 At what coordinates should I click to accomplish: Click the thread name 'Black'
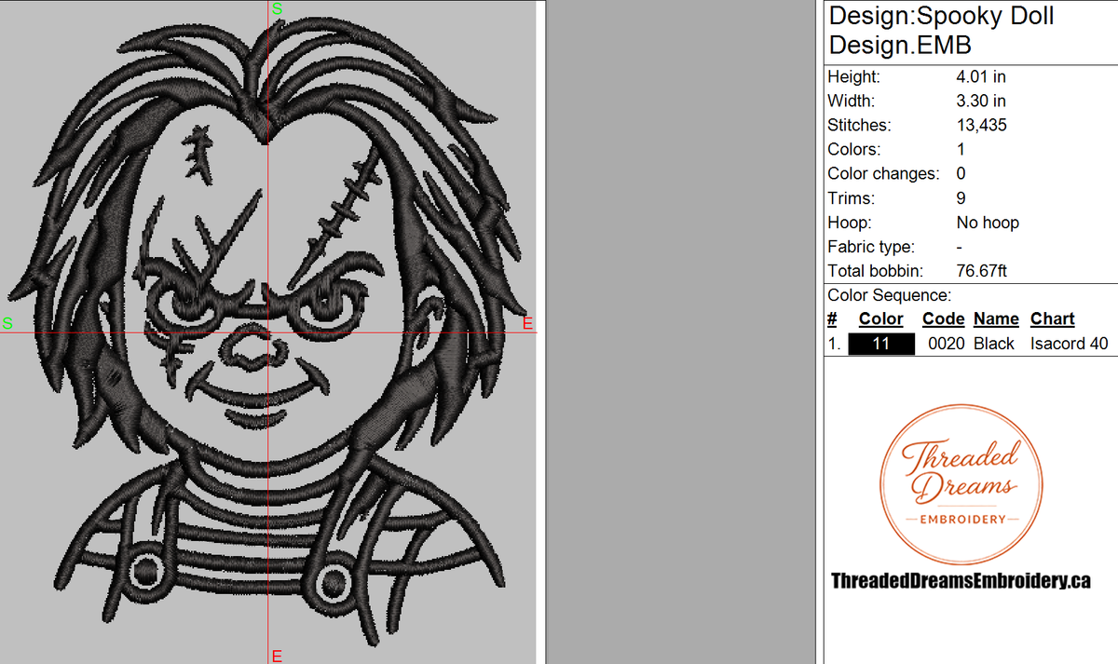point(994,344)
